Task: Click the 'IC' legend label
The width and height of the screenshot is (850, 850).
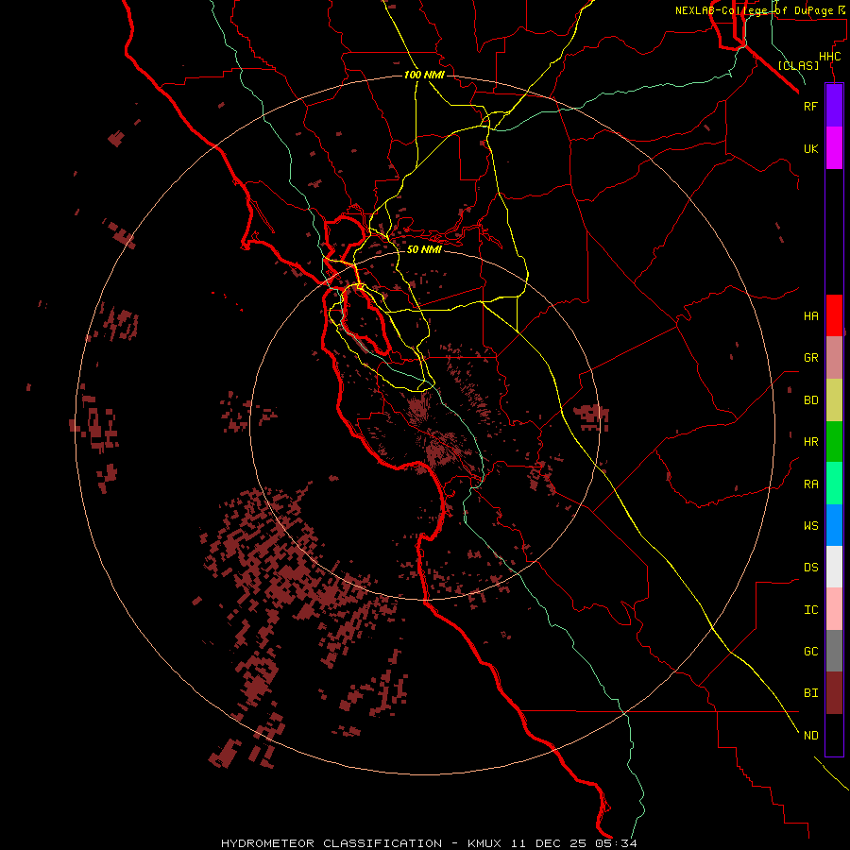Action: click(x=810, y=610)
